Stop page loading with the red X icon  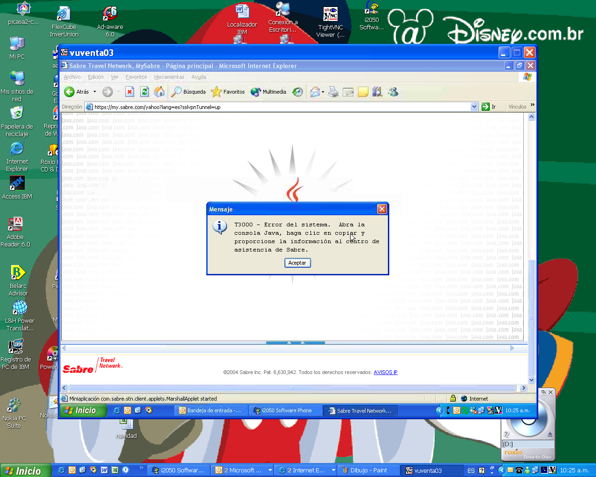click(x=129, y=92)
